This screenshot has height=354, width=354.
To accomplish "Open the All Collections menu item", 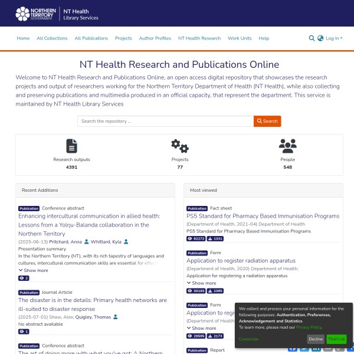I will click(x=52, y=38).
